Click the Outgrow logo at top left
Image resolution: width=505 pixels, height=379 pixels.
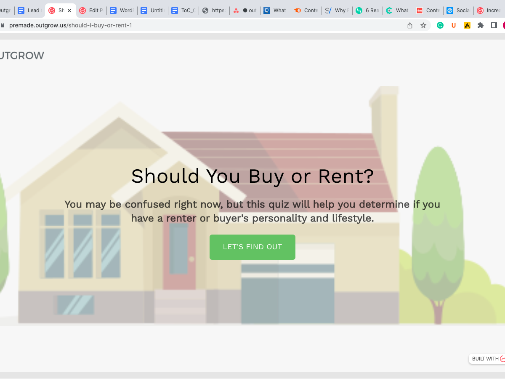[x=21, y=56]
